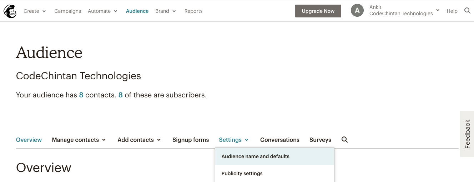Open the Signup forms tab
Screen dimensions: 474x182
coord(191,140)
